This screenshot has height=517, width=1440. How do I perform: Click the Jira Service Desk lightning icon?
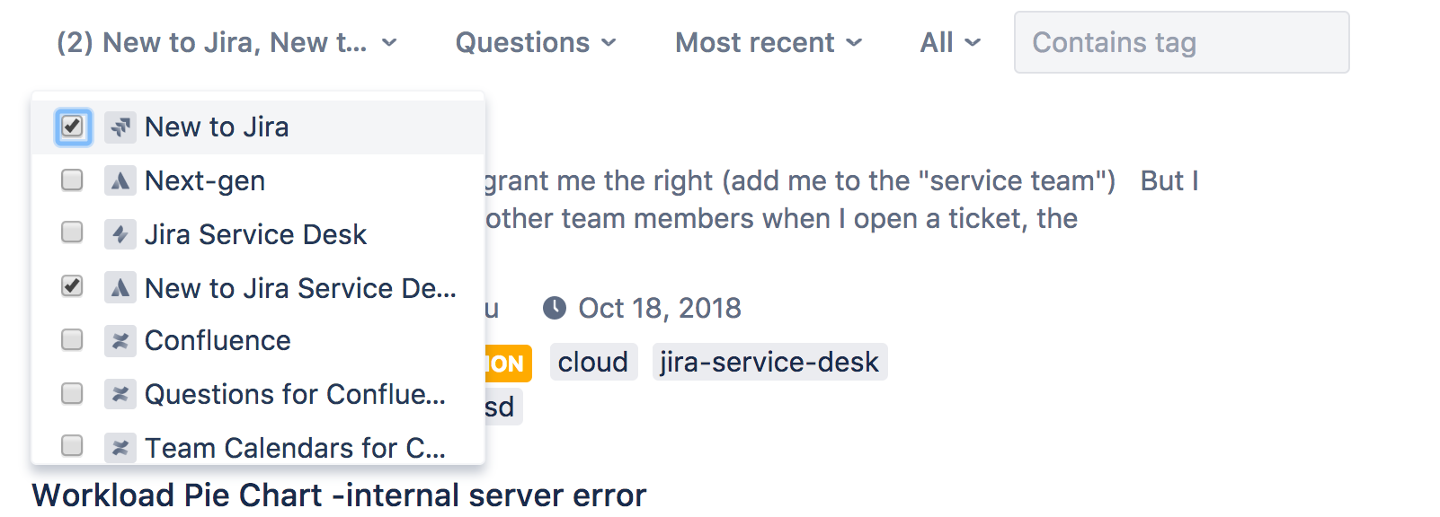[x=120, y=234]
